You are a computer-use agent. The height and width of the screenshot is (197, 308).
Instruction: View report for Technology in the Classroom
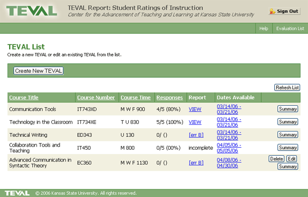point(195,122)
